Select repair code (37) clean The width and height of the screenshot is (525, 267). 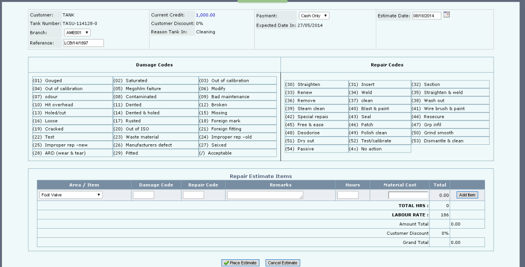tap(380, 100)
